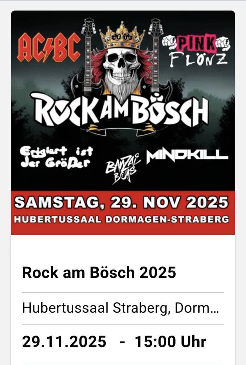Click the 15:00 Uhr start time

click(x=171, y=341)
